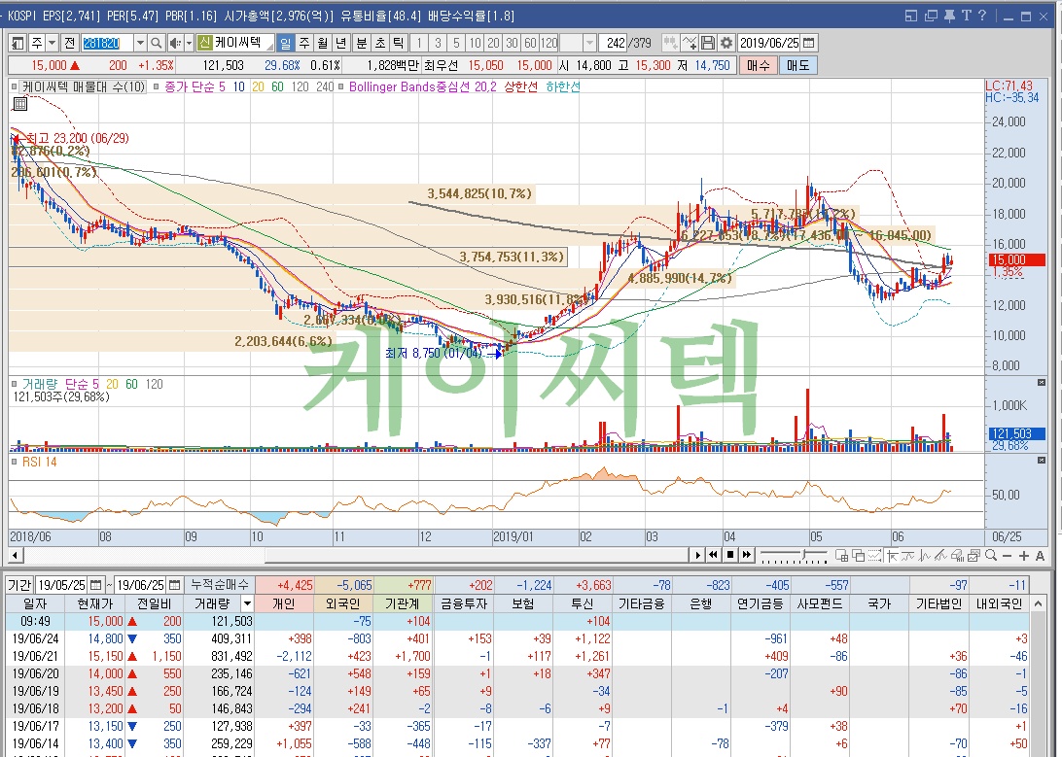The width and height of the screenshot is (1062, 757).
Task: Click the 외국인 column header
Action: 344,603
